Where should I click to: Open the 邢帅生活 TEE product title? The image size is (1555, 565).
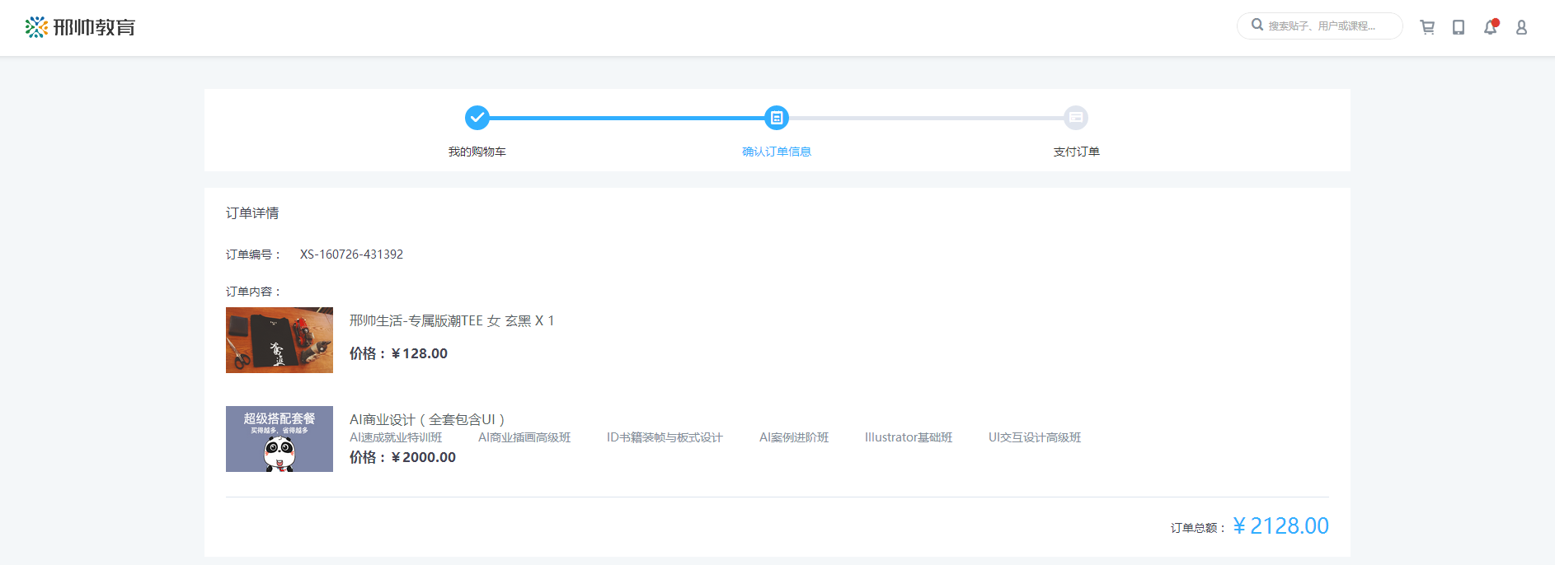[451, 320]
